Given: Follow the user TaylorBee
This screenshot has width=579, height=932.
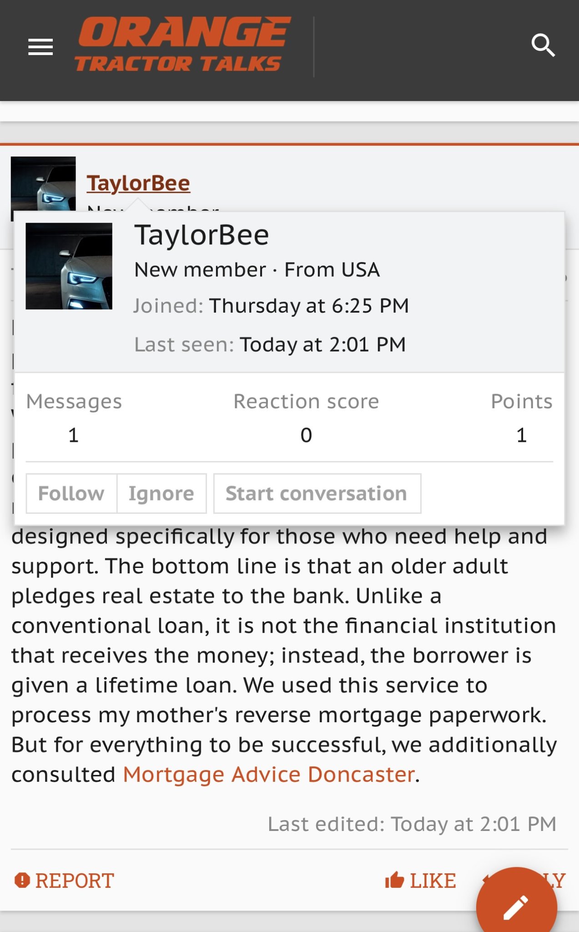Looking at the screenshot, I should (x=71, y=494).
